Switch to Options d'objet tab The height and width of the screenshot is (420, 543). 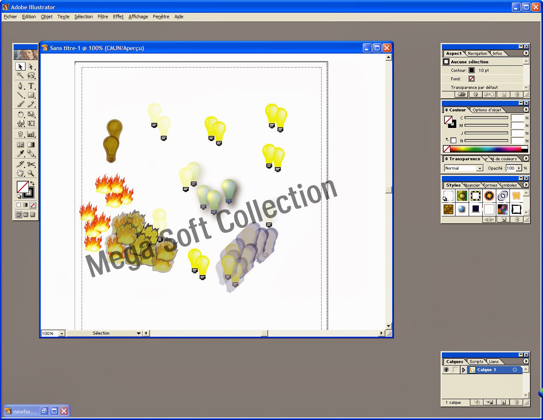coord(486,110)
